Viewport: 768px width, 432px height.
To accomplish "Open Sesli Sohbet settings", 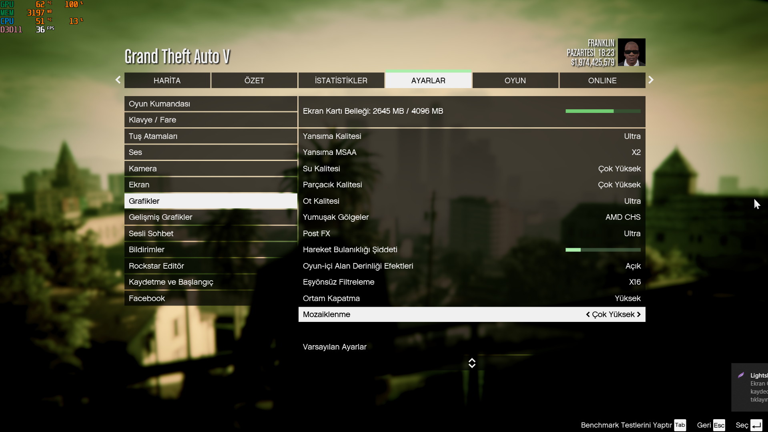I will [211, 233].
